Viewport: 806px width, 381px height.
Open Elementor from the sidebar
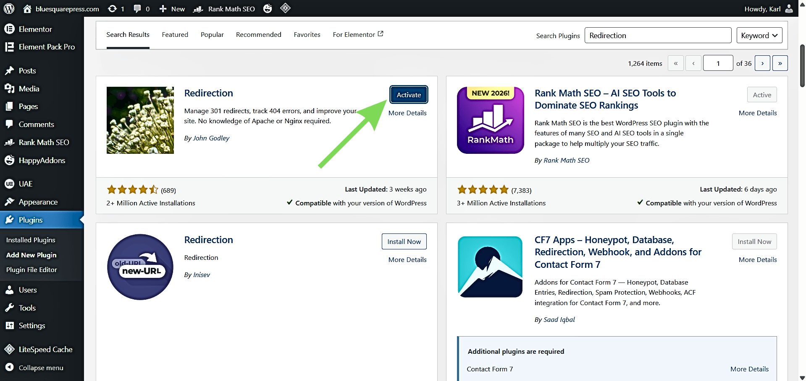(x=35, y=29)
